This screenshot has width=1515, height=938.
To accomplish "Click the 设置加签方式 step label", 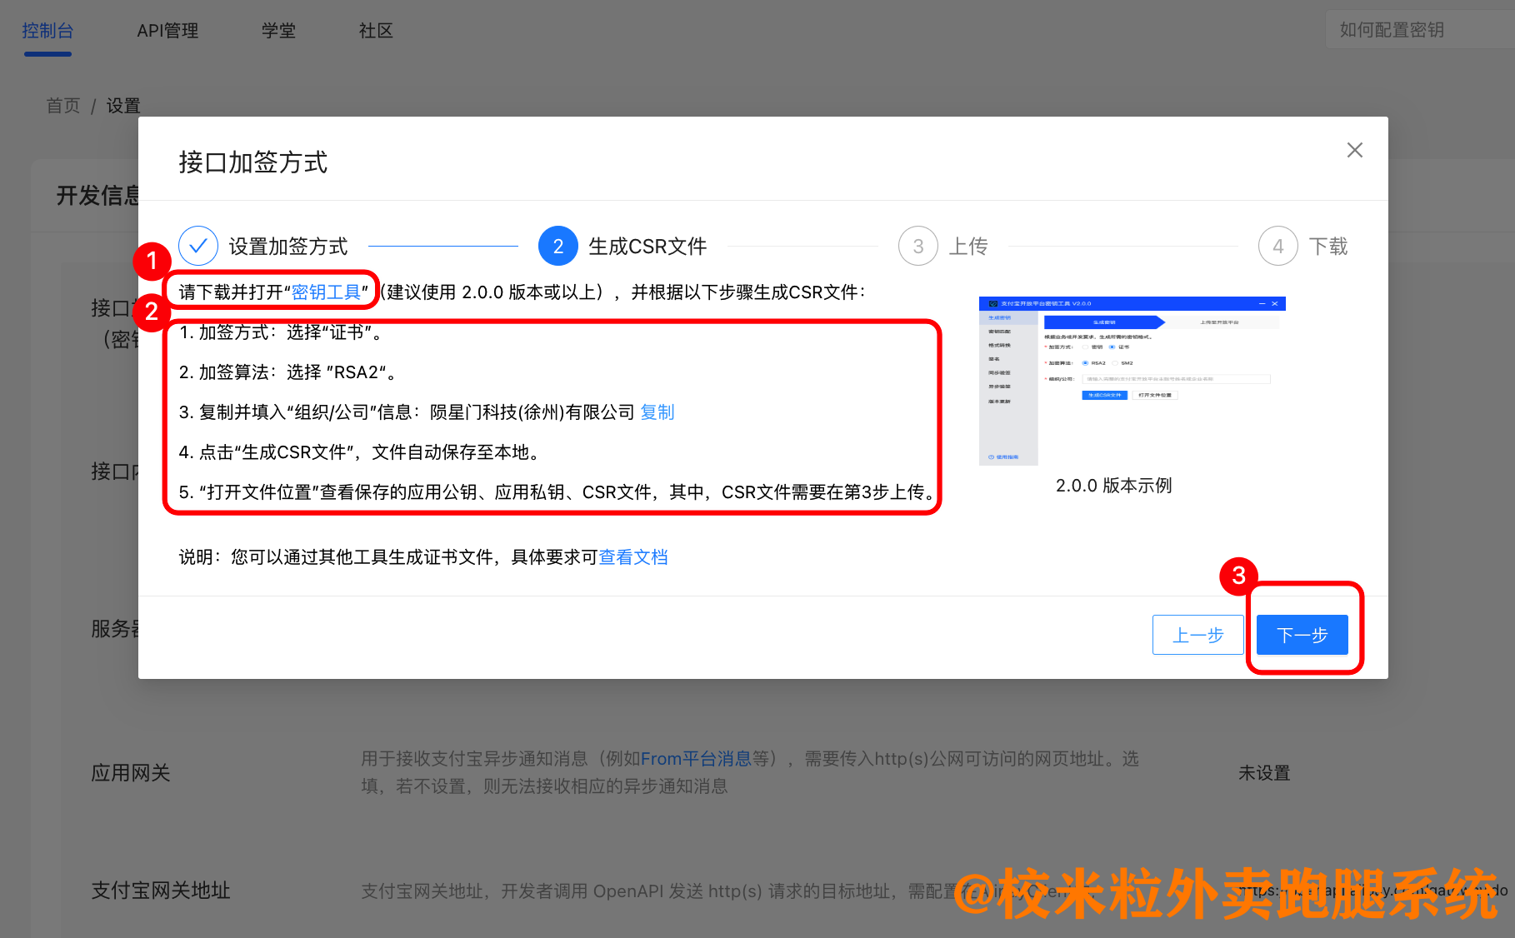I will pyautogui.click(x=288, y=247).
